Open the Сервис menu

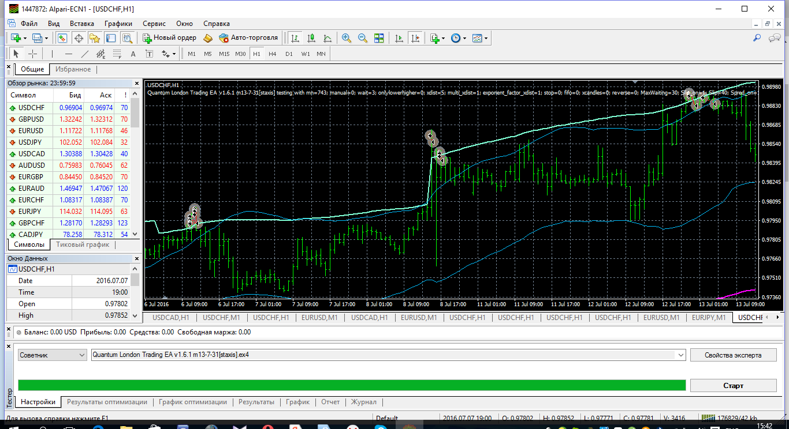click(x=154, y=24)
